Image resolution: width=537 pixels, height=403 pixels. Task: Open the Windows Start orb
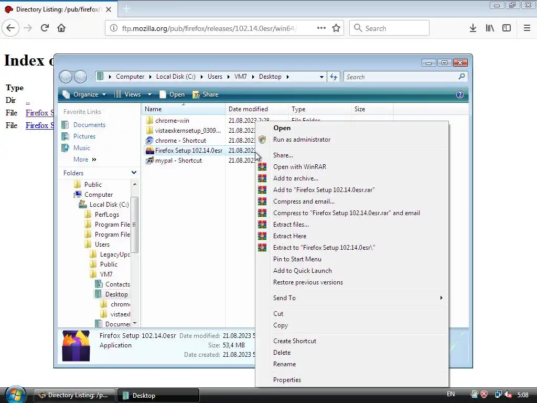click(15, 395)
